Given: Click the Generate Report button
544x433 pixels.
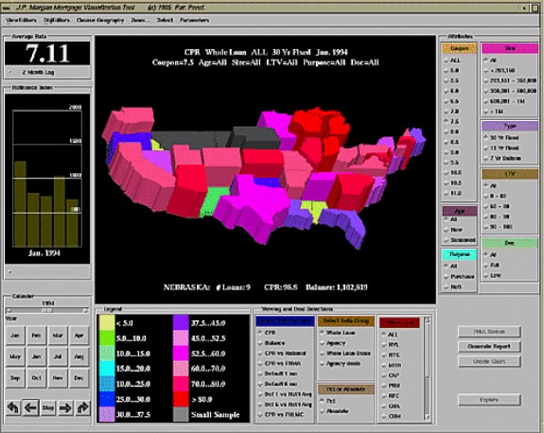Looking at the screenshot, I should point(489,346).
